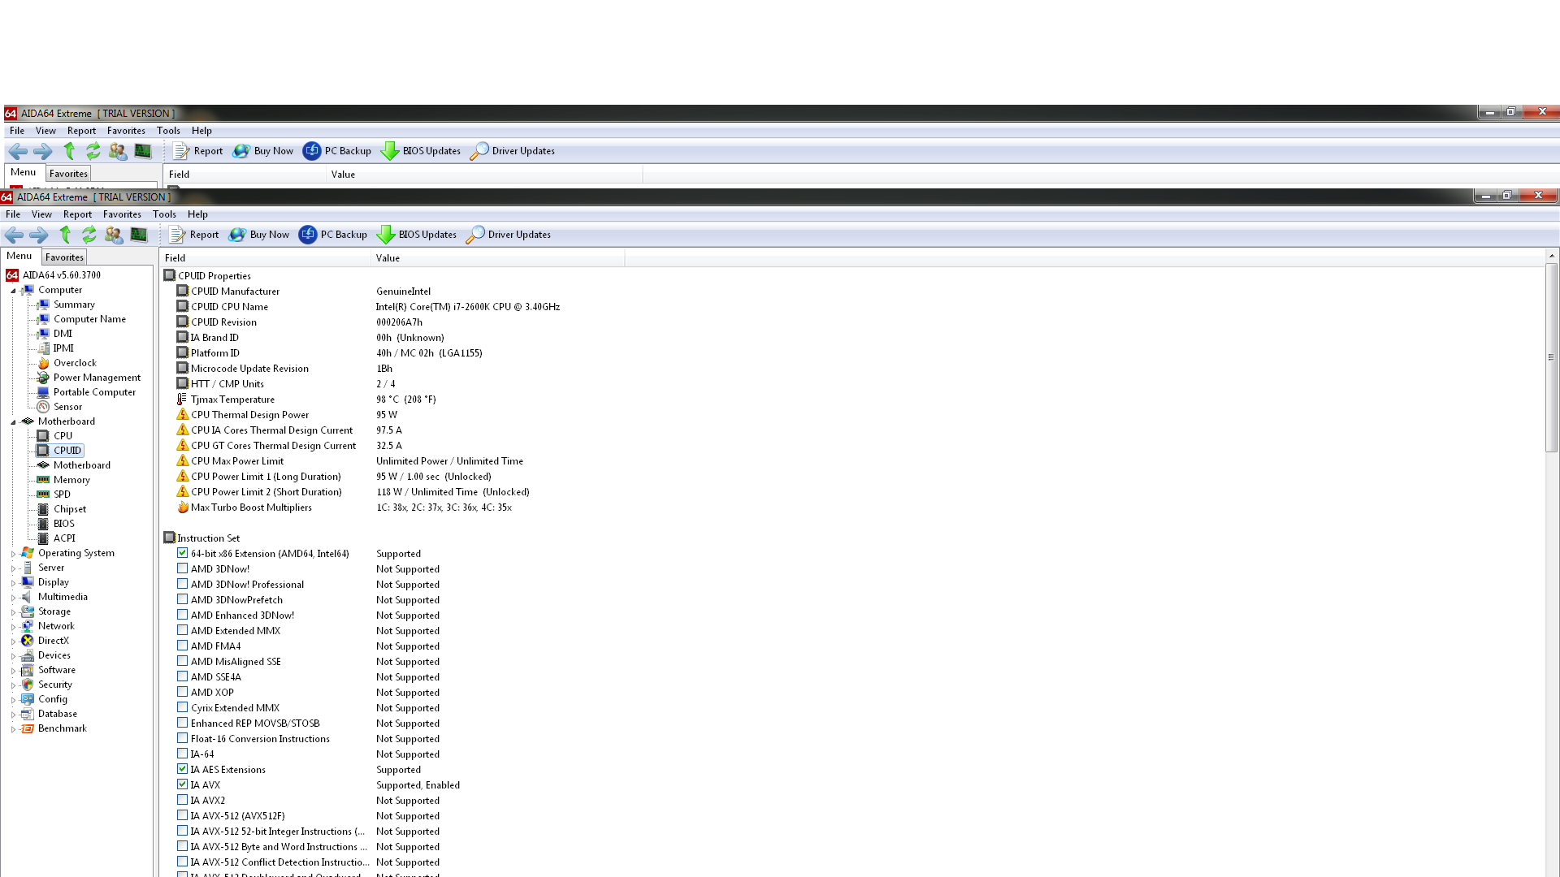Toggle the AMD XOP checkbox
The image size is (1560, 877).
(182, 692)
